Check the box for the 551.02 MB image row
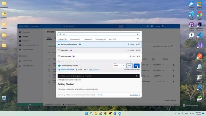 [x=49, y=71]
